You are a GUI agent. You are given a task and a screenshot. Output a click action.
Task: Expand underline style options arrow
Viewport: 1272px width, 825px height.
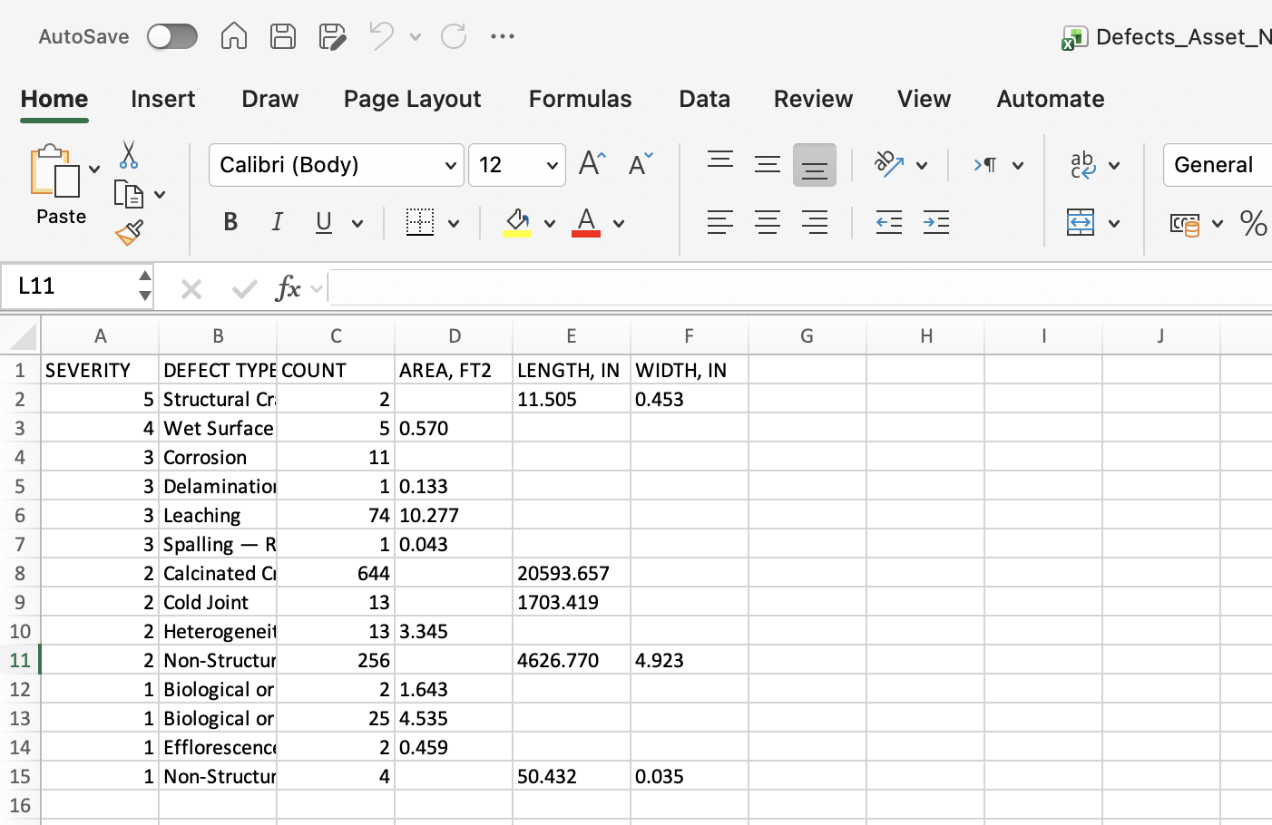point(357,223)
